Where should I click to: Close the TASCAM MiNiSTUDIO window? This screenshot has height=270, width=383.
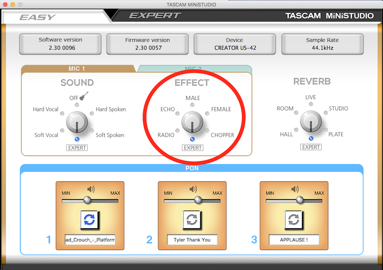tap(5, 4)
